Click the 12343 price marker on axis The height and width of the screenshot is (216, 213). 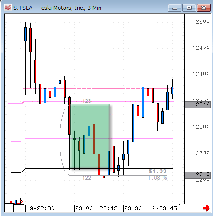(x=197, y=104)
